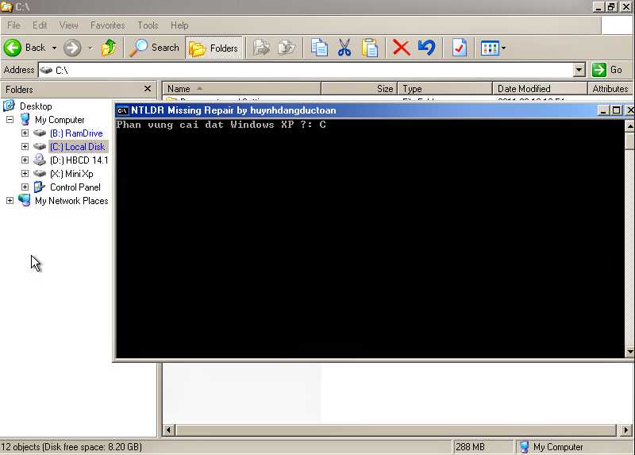The width and height of the screenshot is (635, 455).
Task: Toggle the Folders pane button
Action: [x=214, y=48]
